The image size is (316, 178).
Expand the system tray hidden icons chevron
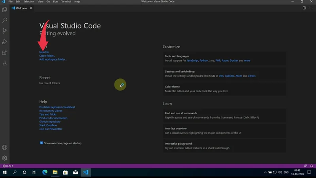(265, 172)
